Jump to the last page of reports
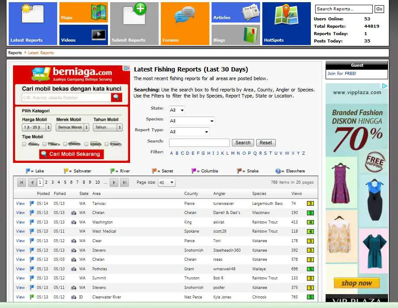This screenshot has height=308, width=398. (124, 183)
